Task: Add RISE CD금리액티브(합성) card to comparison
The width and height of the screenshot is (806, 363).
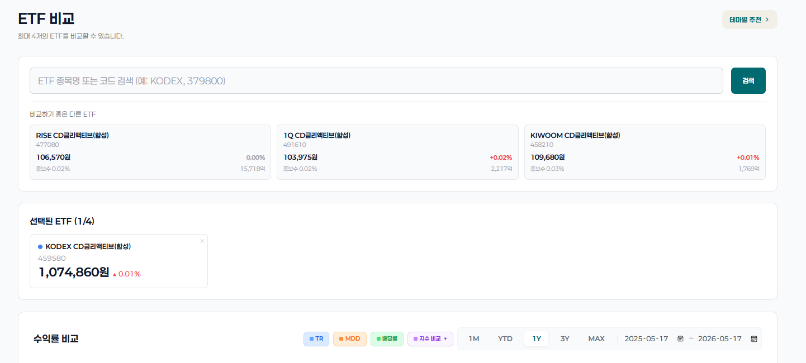Action: click(x=150, y=152)
